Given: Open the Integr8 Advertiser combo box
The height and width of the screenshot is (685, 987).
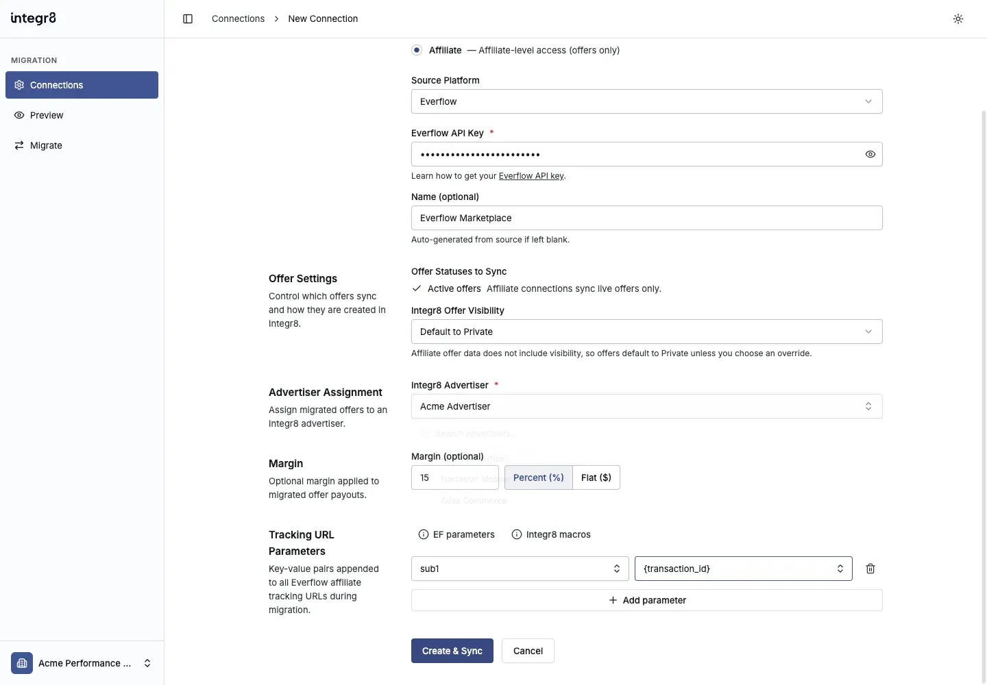Looking at the screenshot, I should 647,406.
